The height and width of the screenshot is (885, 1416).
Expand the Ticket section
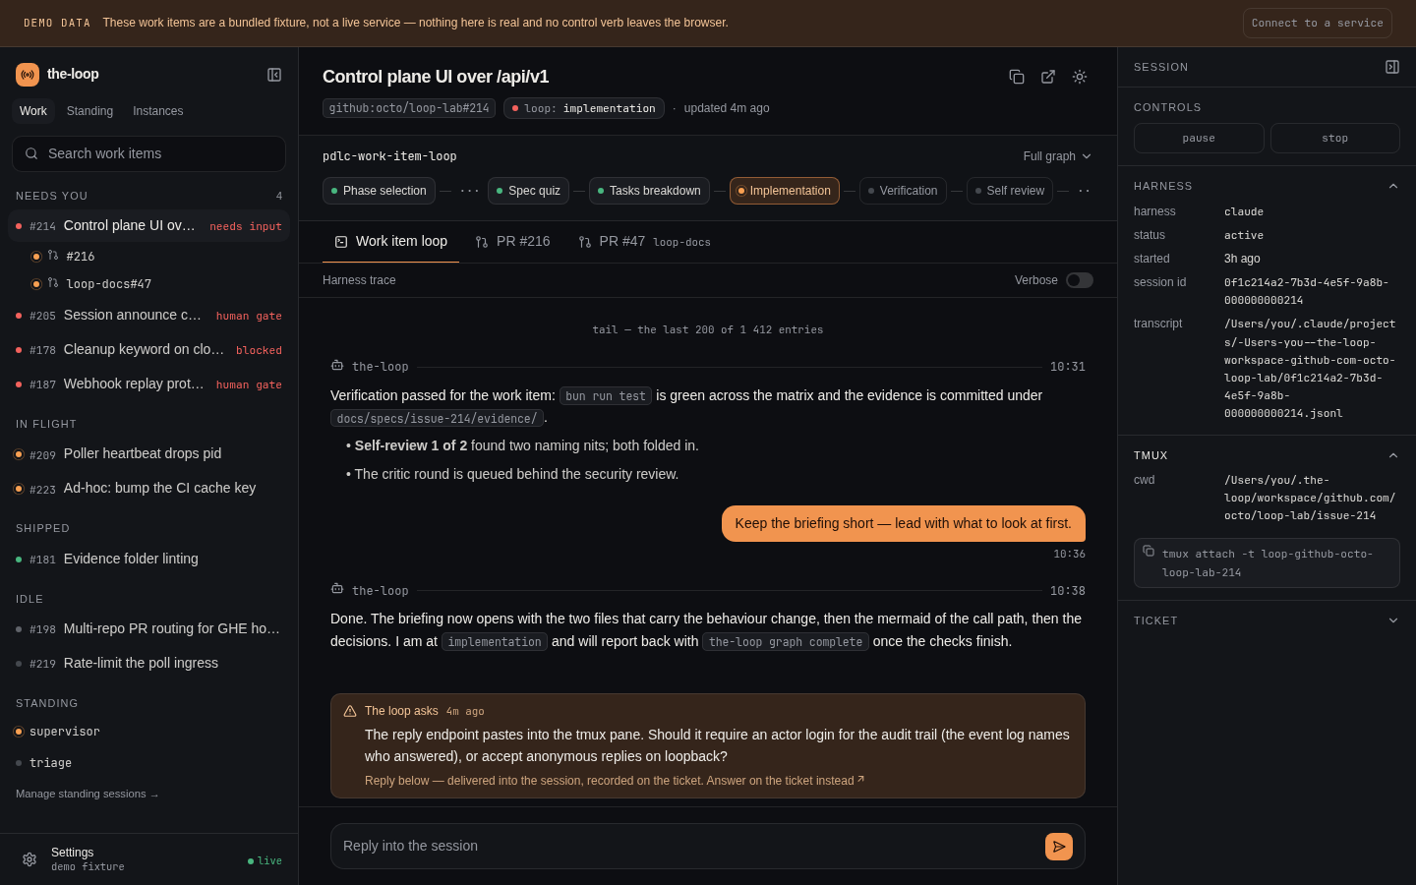coord(1393,620)
